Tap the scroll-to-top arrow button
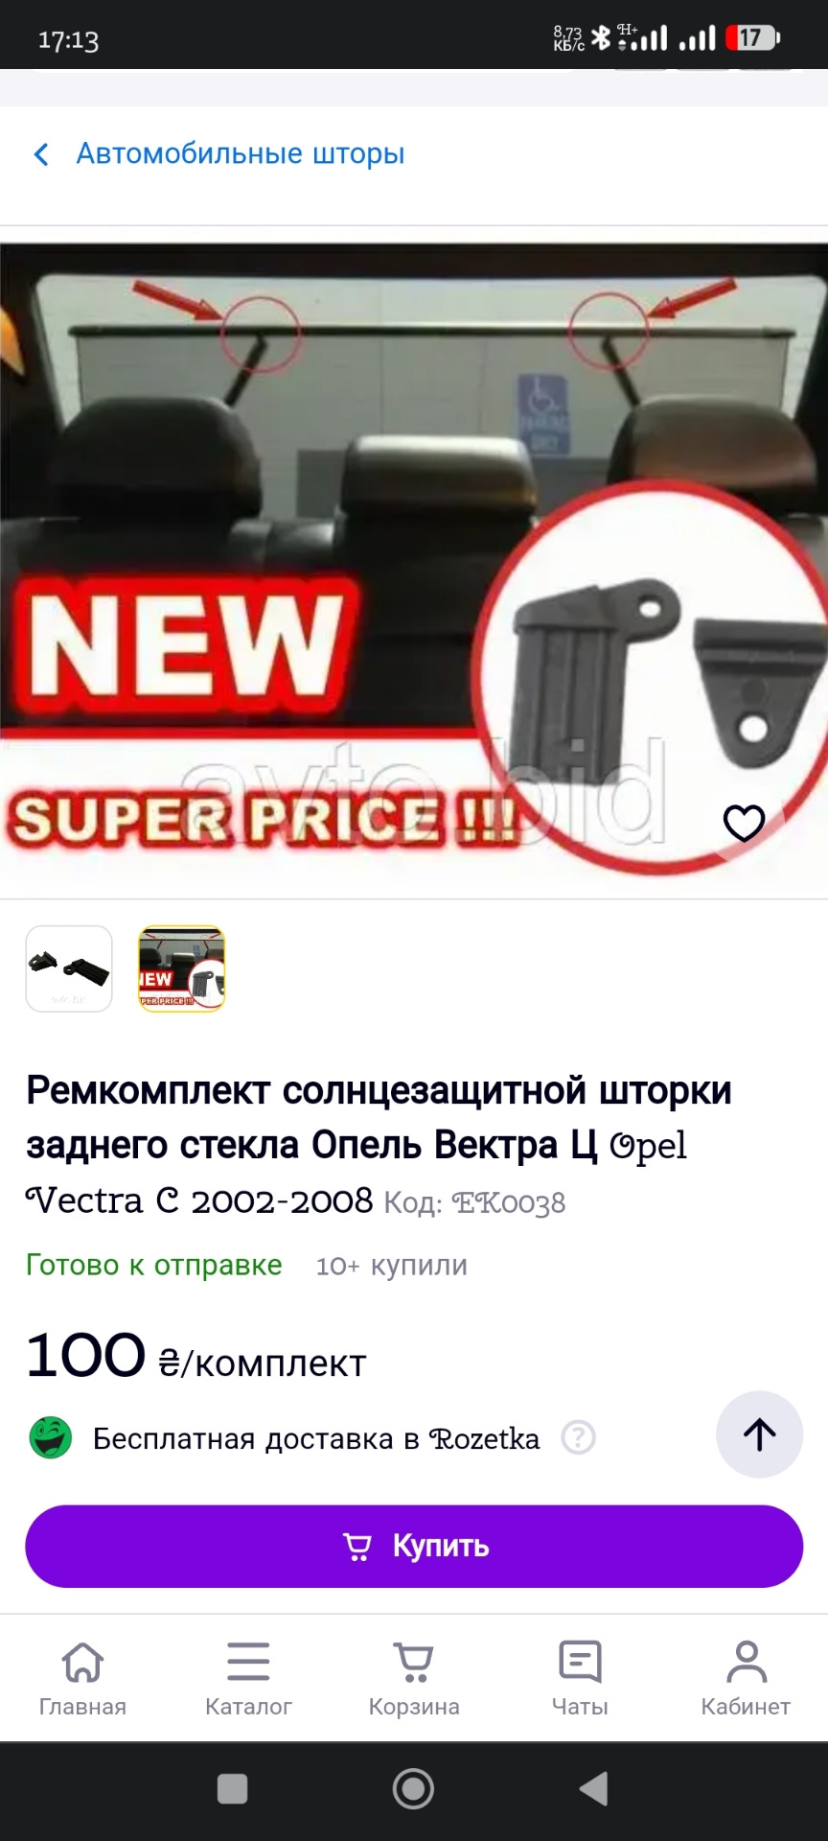 (760, 1434)
